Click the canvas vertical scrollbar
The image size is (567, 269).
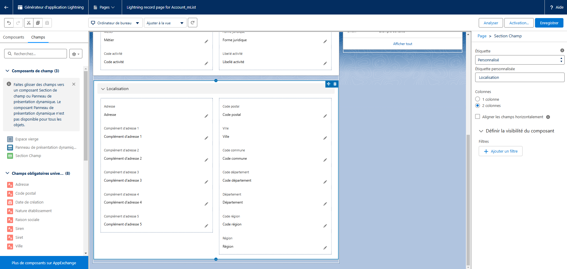coord(468,200)
